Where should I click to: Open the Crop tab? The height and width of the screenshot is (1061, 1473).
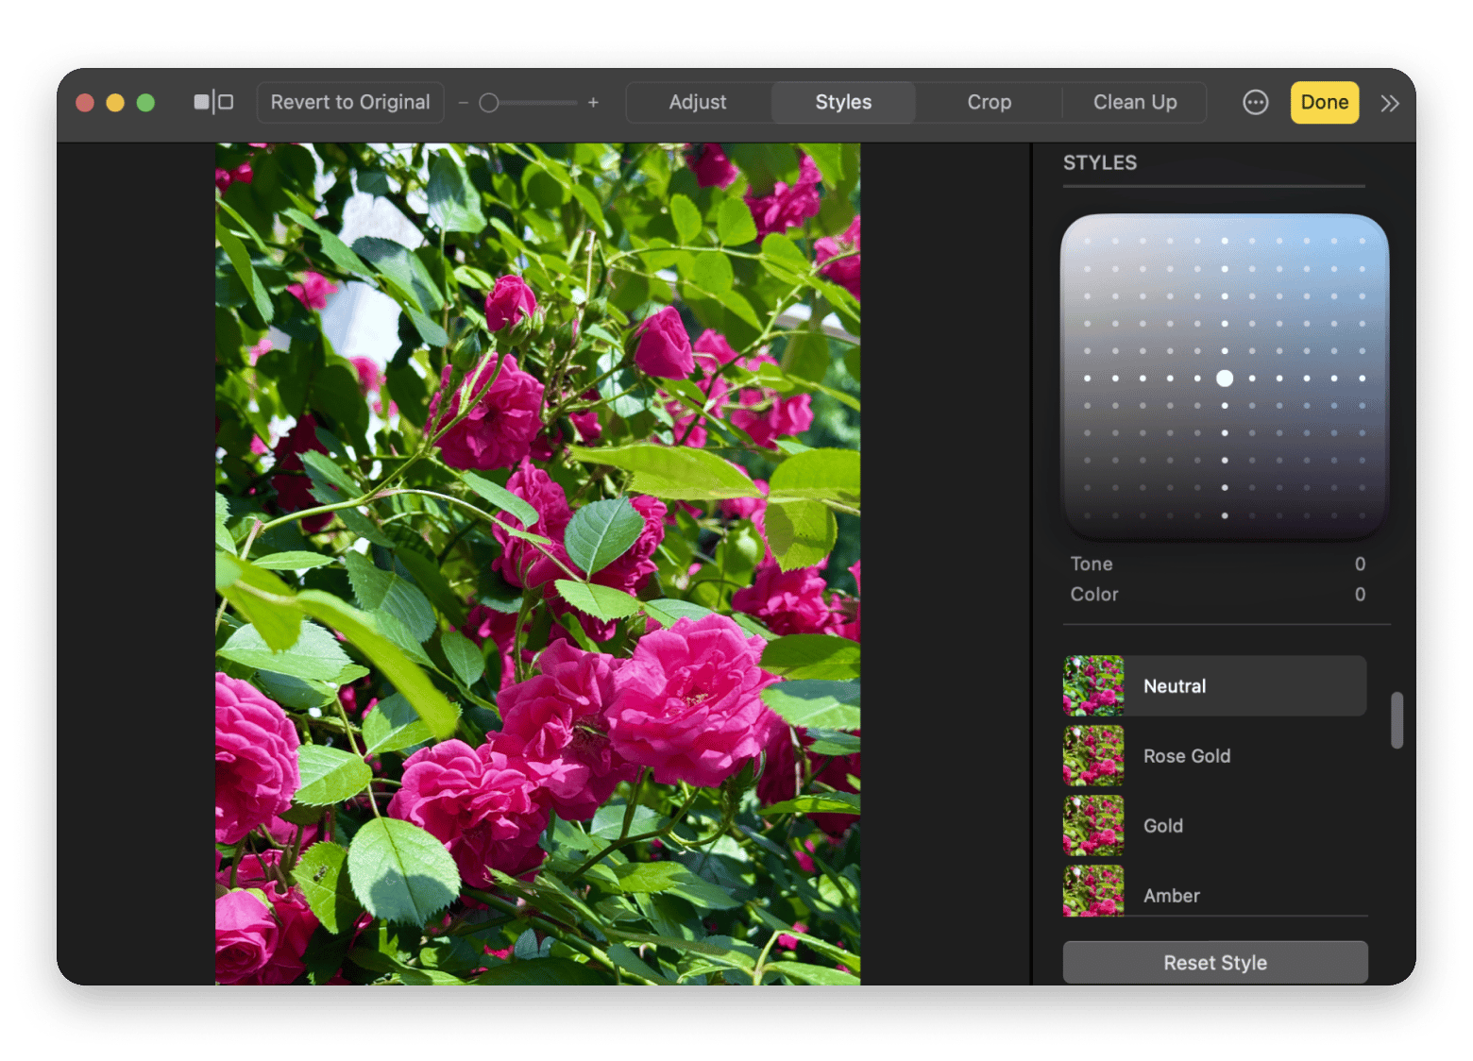click(989, 102)
